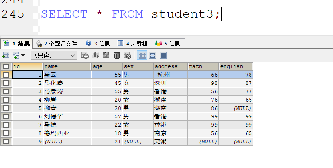Image resolution: width=333 pixels, height=168 pixels.
Task: Check the row checkbox for 刘德华
Action: 6,116
